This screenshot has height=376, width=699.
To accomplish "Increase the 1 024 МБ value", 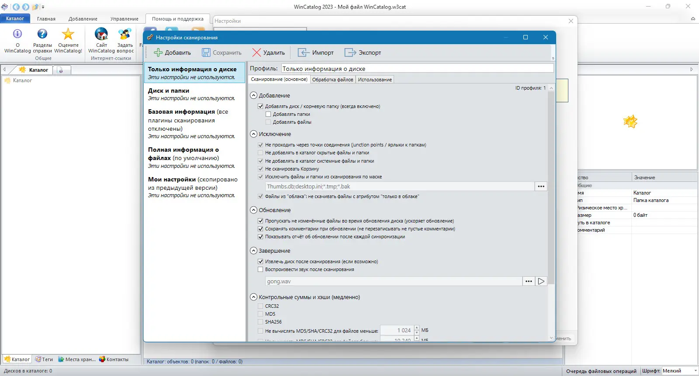I will (416, 328).
